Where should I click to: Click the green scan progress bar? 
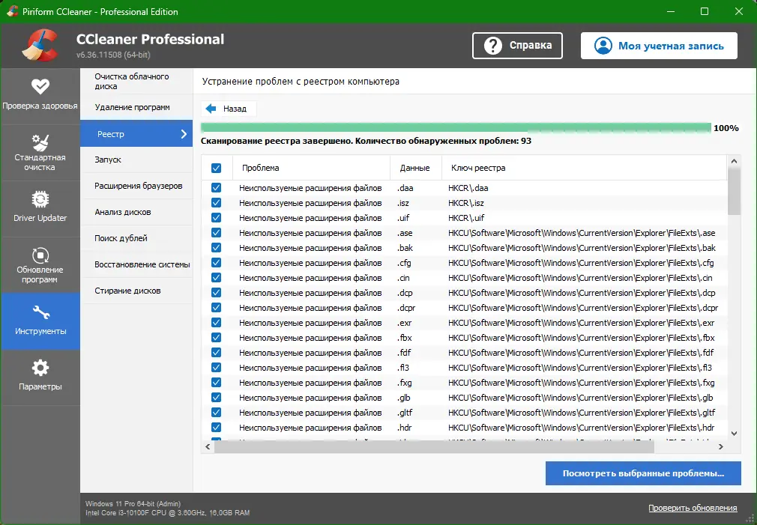(456, 127)
